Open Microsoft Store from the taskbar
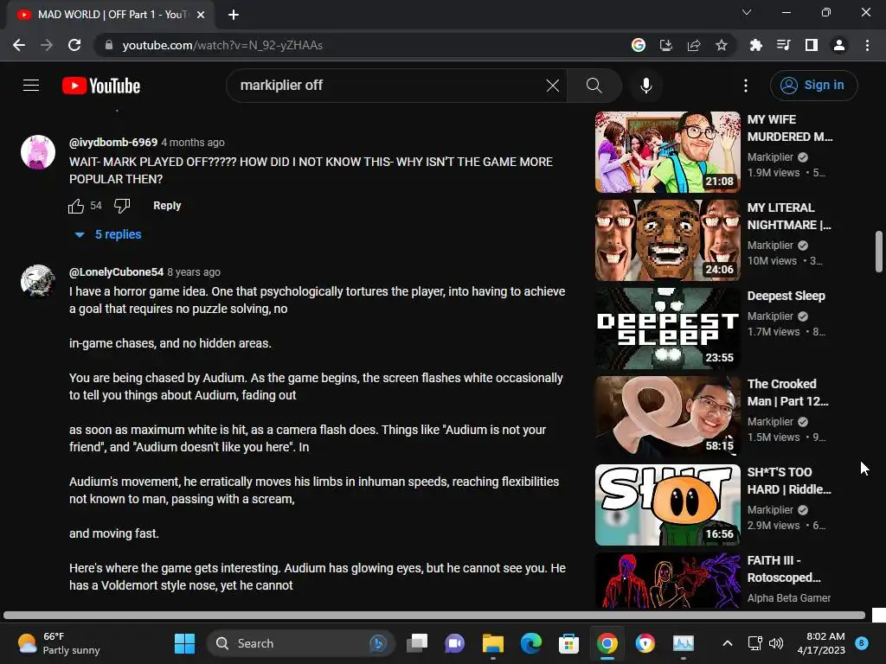Image resolution: width=886 pixels, height=664 pixels. 568,643
